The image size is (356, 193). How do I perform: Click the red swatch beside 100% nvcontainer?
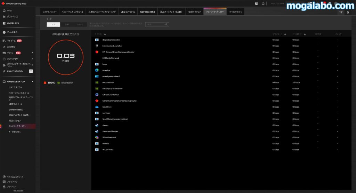[45, 83]
